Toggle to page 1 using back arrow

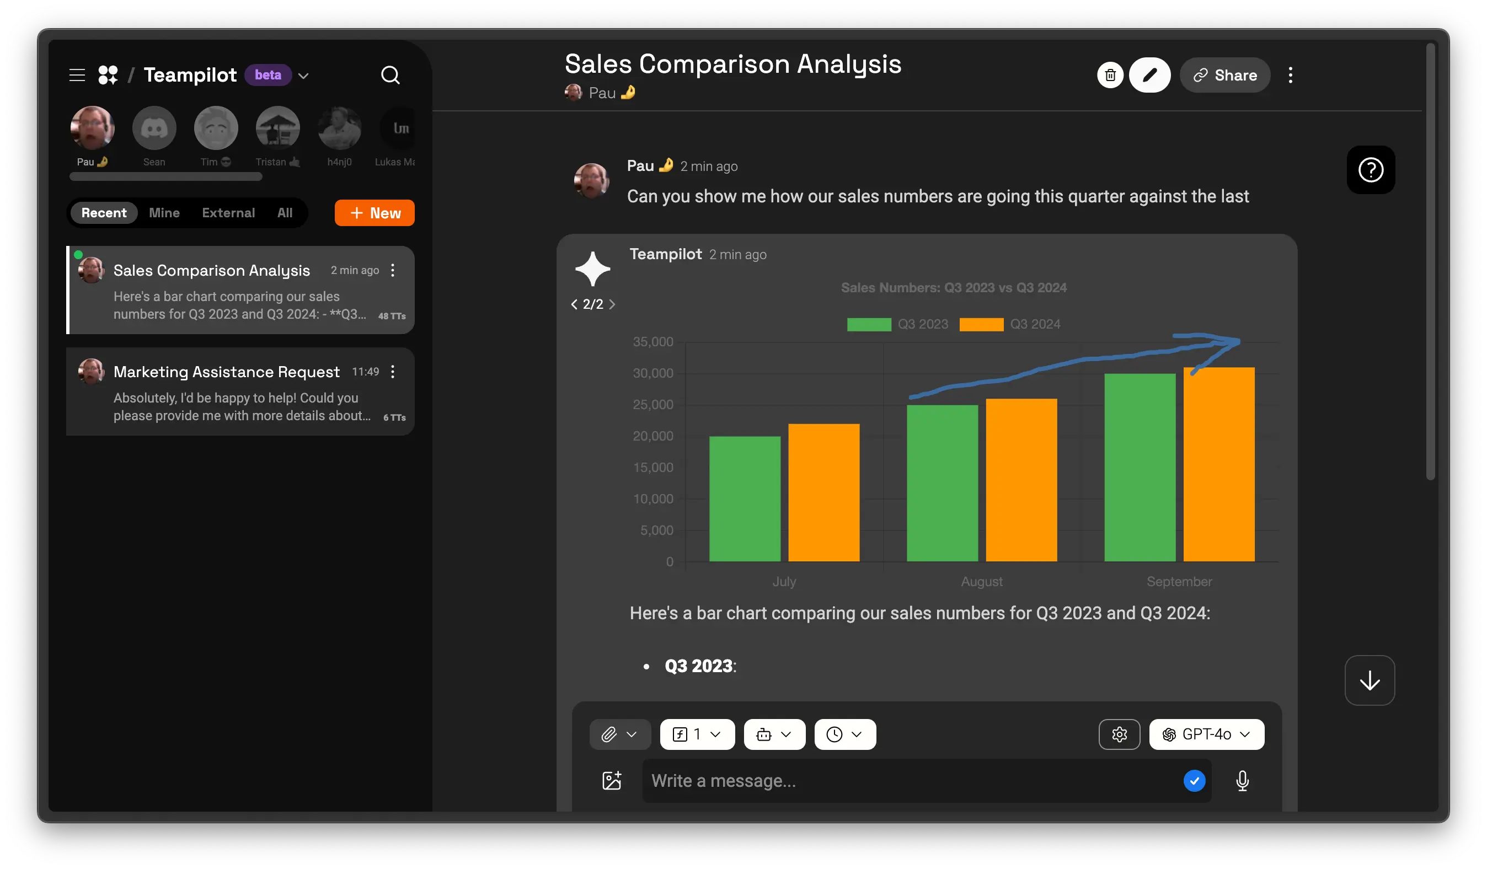click(x=574, y=304)
